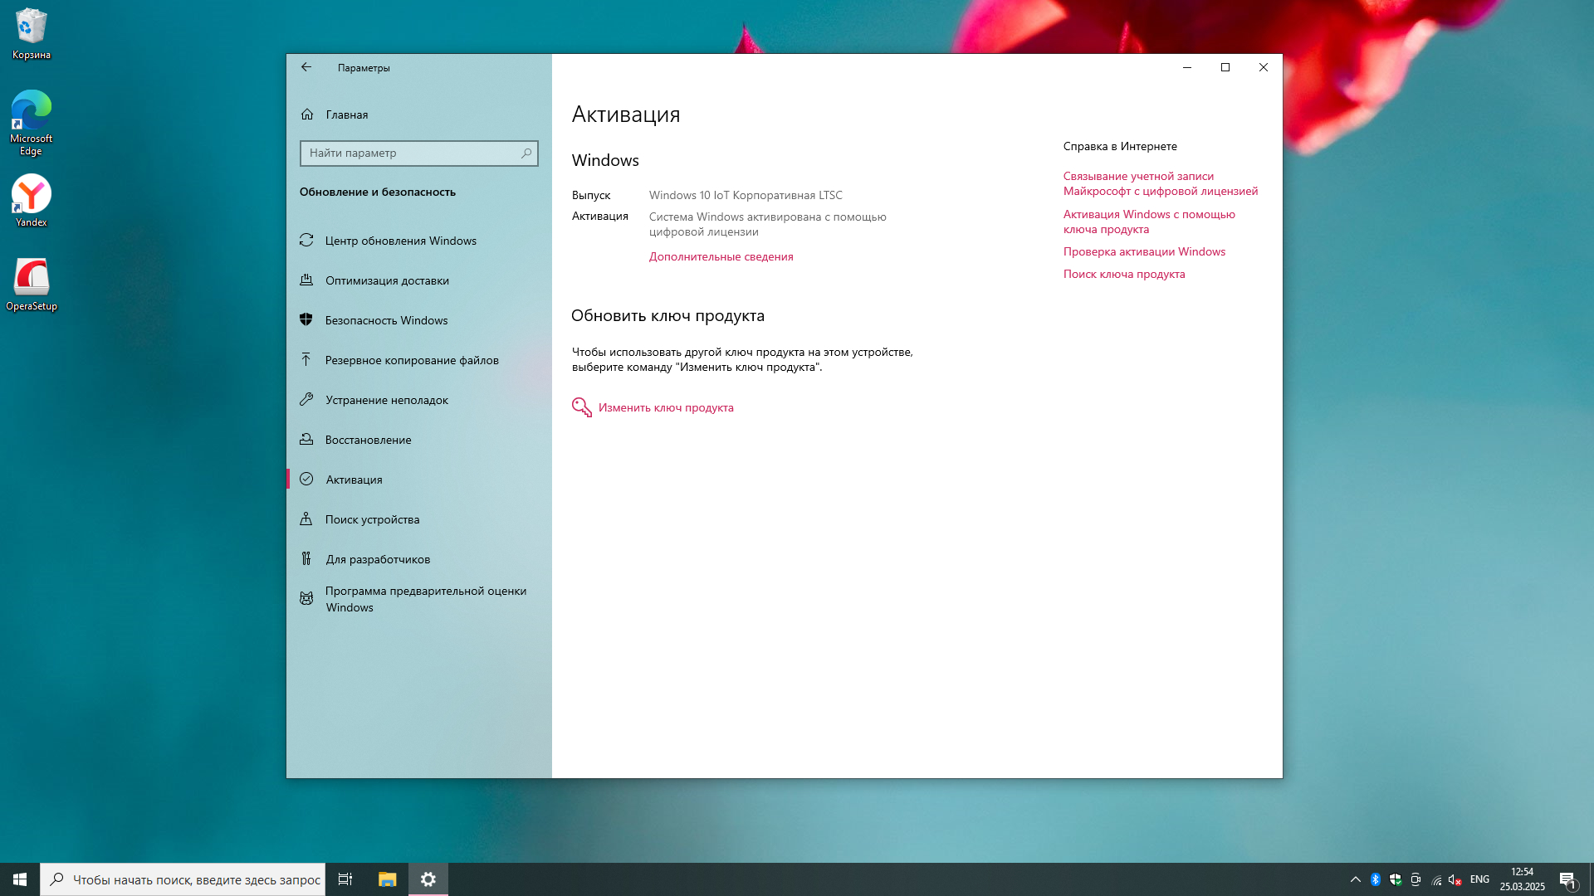Screen dimensions: 1594x896
Task: Open Безопасность Windows shield item
Action: (386, 320)
